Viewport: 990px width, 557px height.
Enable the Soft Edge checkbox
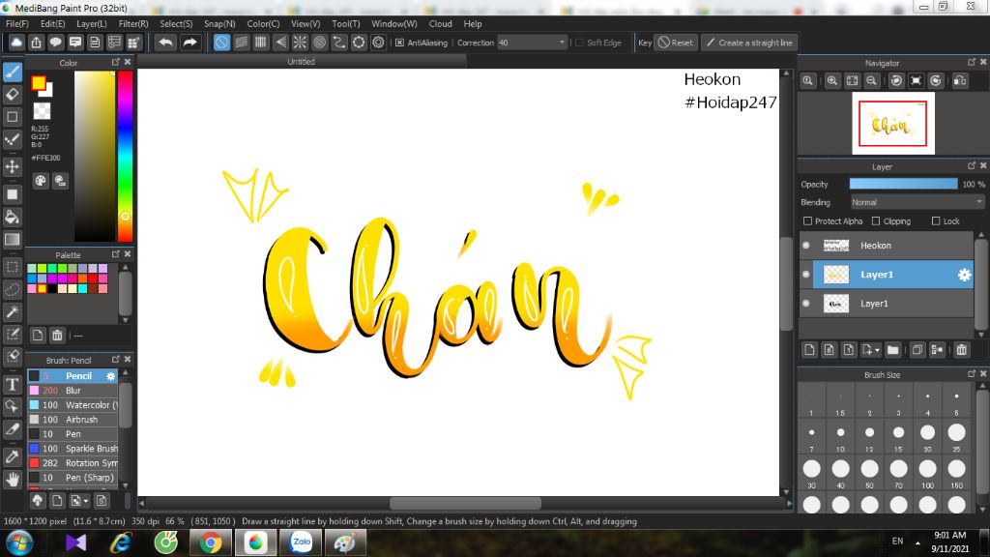click(579, 43)
